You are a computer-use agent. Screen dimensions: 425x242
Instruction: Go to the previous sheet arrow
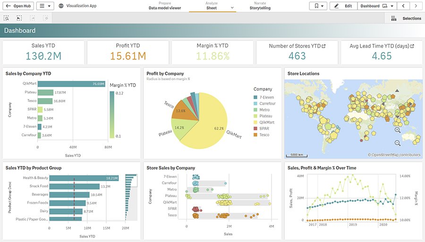coord(403,6)
